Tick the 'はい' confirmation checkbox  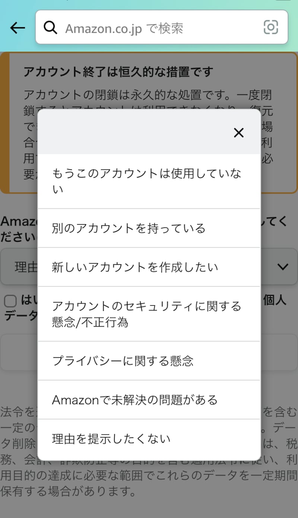(x=10, y=301)
